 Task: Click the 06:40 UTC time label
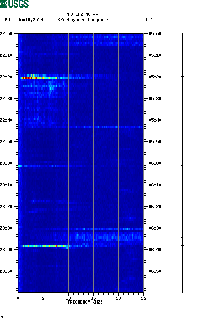click(x=155, y=250)
